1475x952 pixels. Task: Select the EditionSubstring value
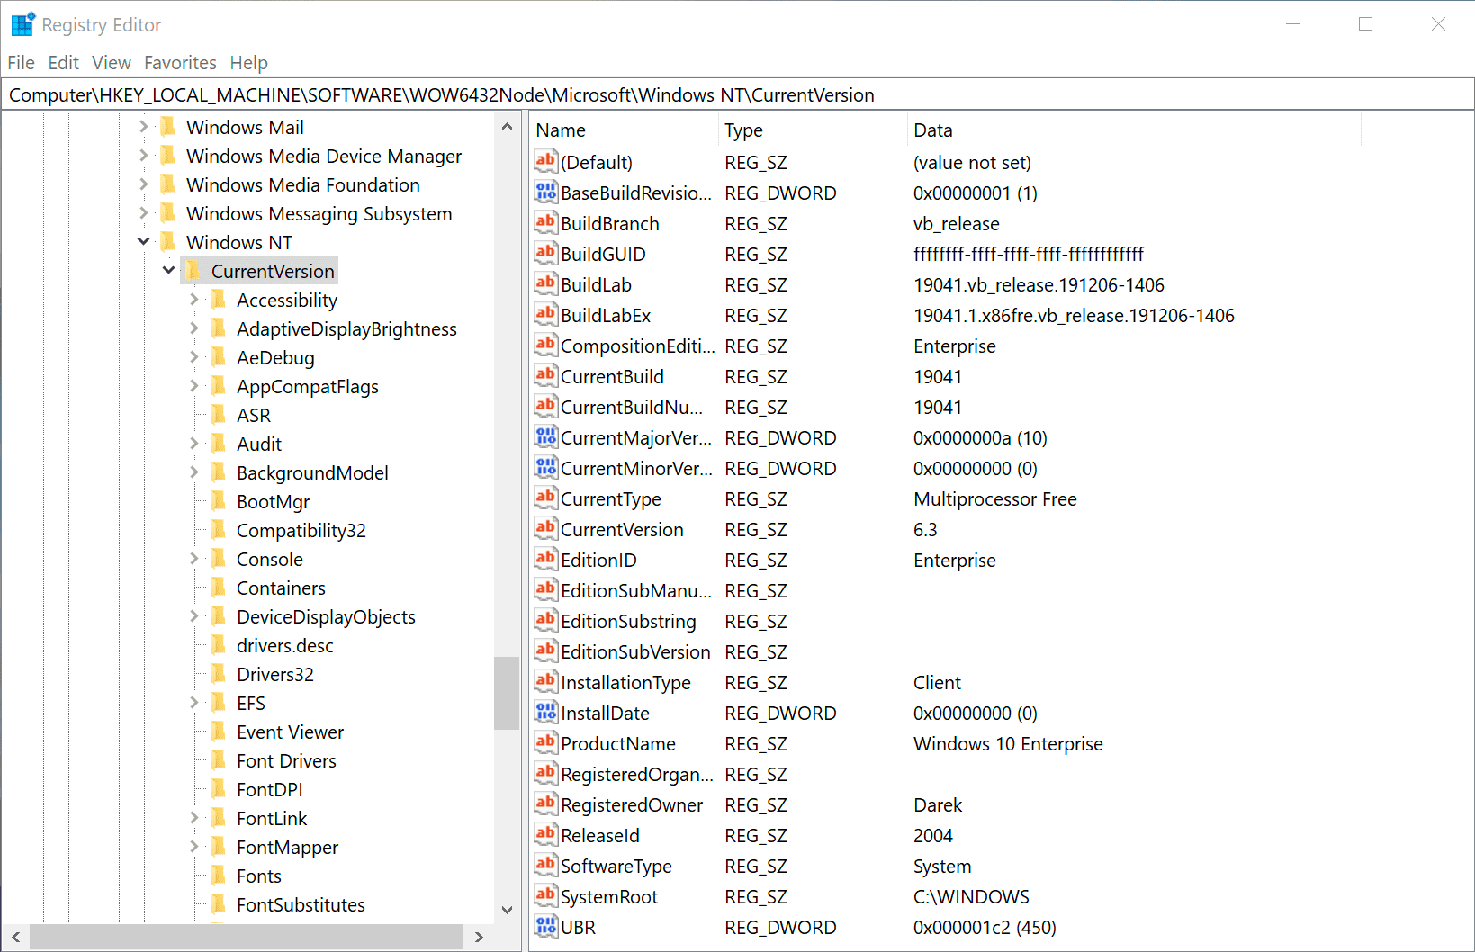[x=628, y=621]
